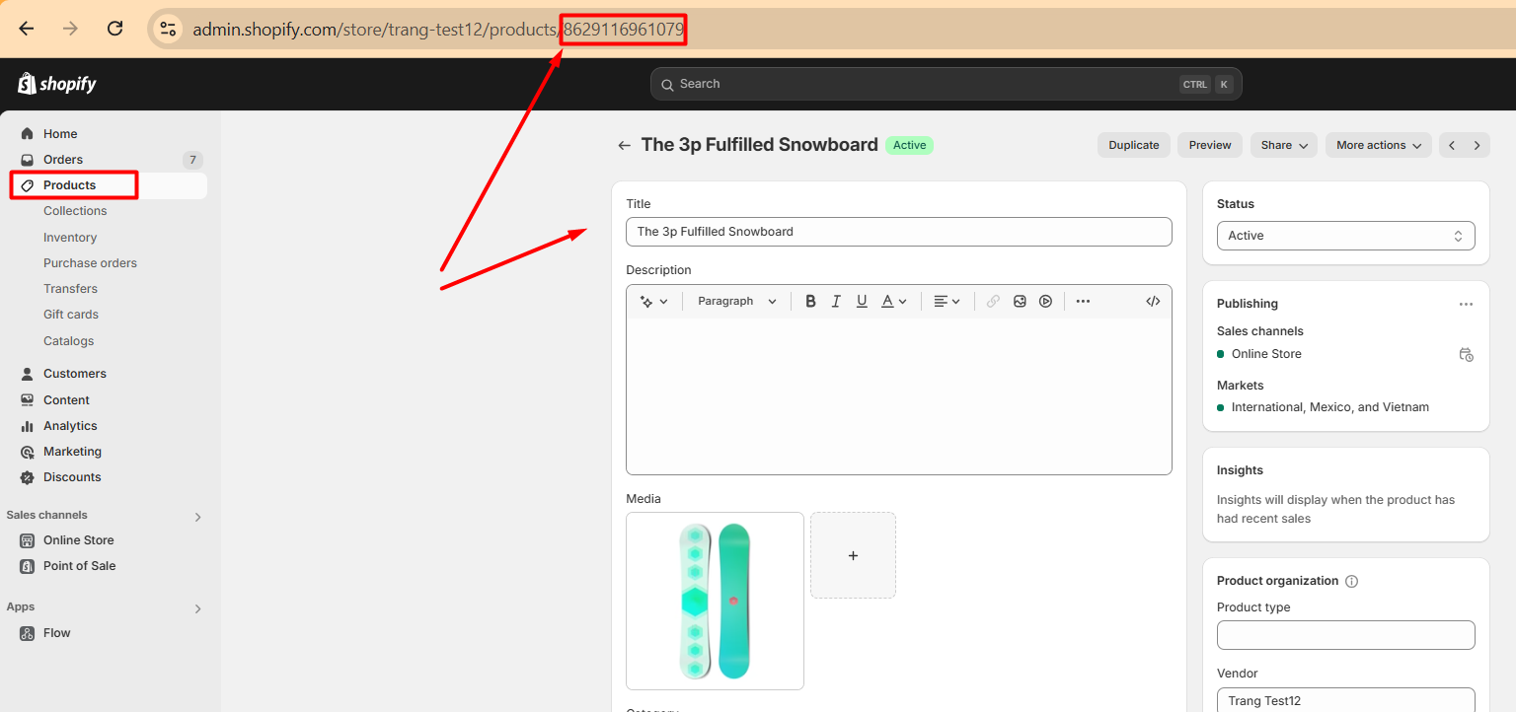Screen dimensions: 1516x712
Task: Switch to HTML code view icon
Action: (1153, 302)
